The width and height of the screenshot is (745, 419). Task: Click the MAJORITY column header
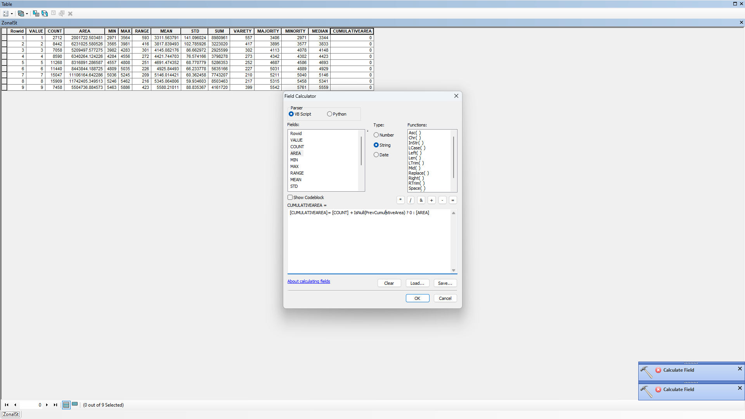pos(268,31)
